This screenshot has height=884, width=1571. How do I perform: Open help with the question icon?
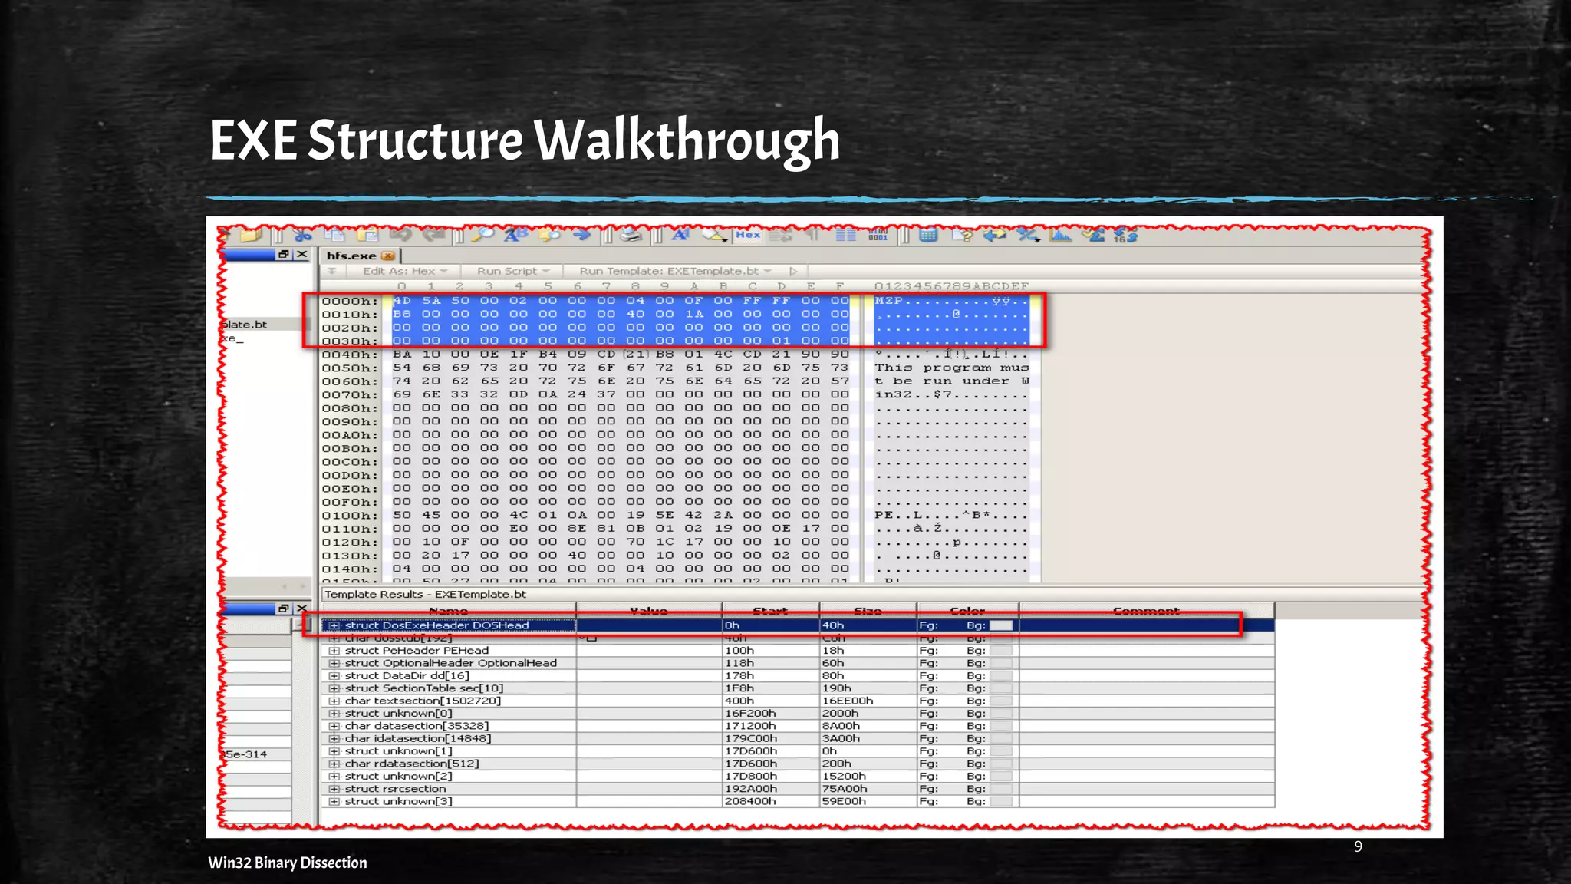coord(962,235)
